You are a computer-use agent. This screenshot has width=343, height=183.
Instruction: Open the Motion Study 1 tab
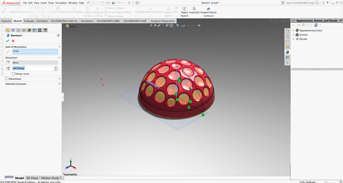tap(51, 178)
